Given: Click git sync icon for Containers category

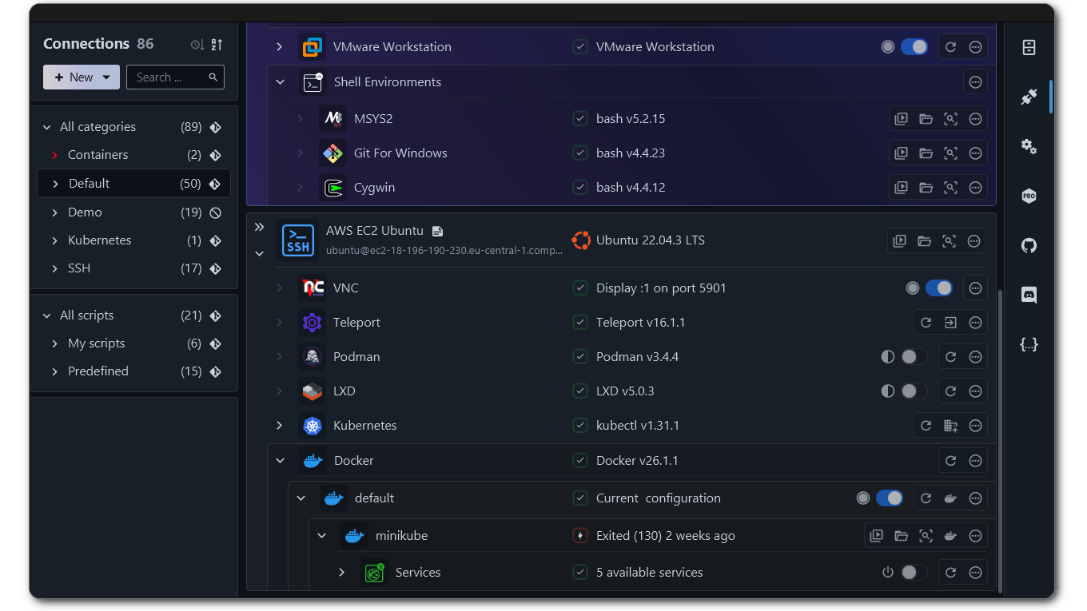Looking at the screenshot, I should click(215, 155).
